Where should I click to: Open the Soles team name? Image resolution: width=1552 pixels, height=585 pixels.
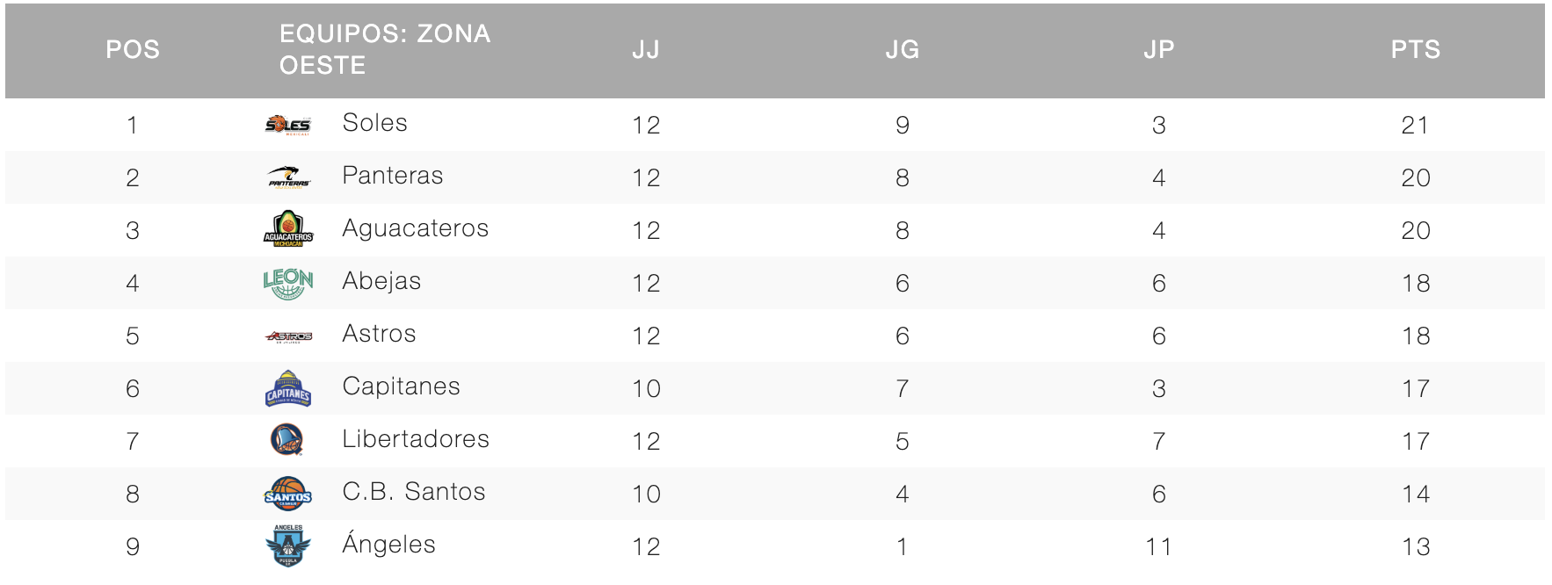point(375,123)
